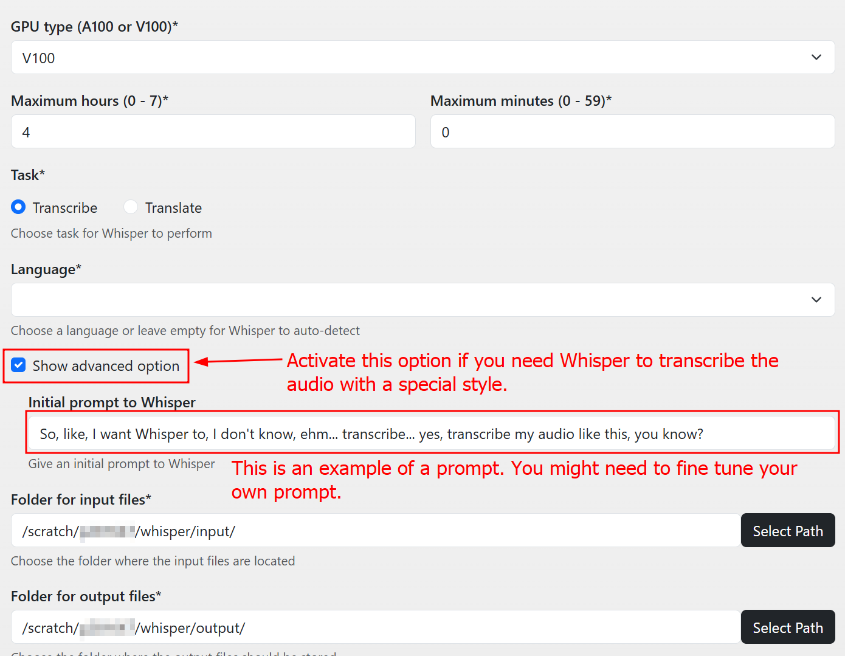Click the "GPU type (A100 or V100)" label
The image size is (845, 656).
click(94, 27)
